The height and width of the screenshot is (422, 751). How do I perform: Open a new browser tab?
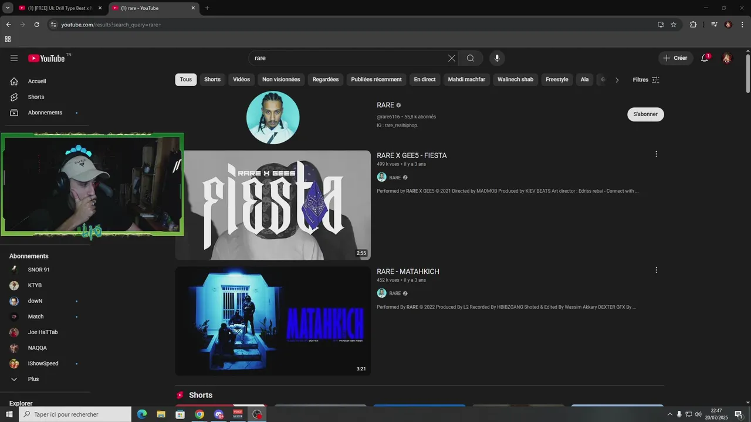pyautogui.click(x=207, y=8)
